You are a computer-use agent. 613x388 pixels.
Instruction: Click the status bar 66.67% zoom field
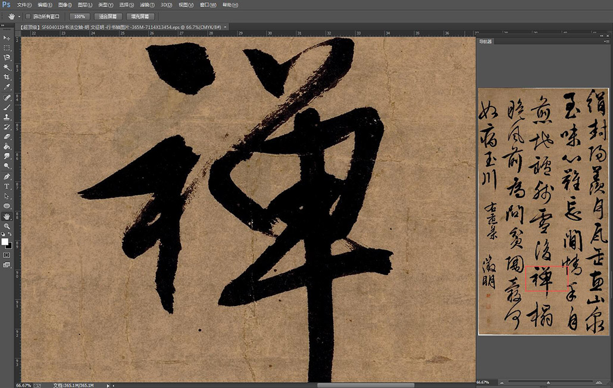23,385
